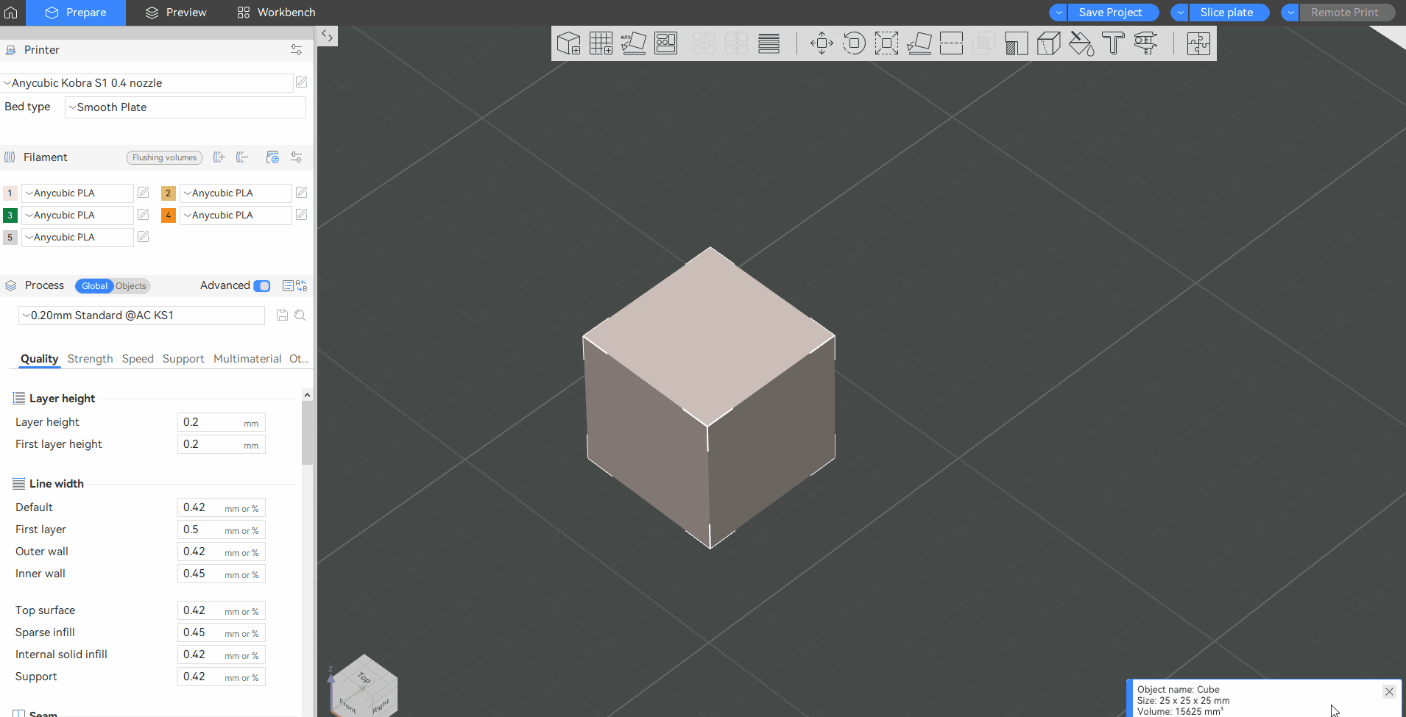Open the Seam painting tool
This screenshot has width=1406, height=717.
1048,43
